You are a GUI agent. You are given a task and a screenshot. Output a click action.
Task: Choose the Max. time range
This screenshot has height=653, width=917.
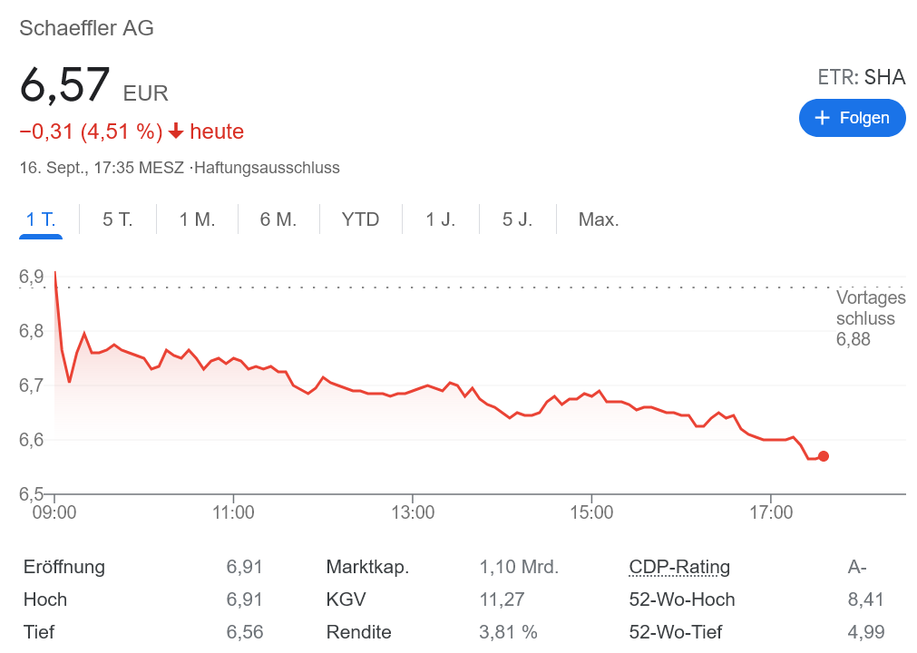click(599, 219)
